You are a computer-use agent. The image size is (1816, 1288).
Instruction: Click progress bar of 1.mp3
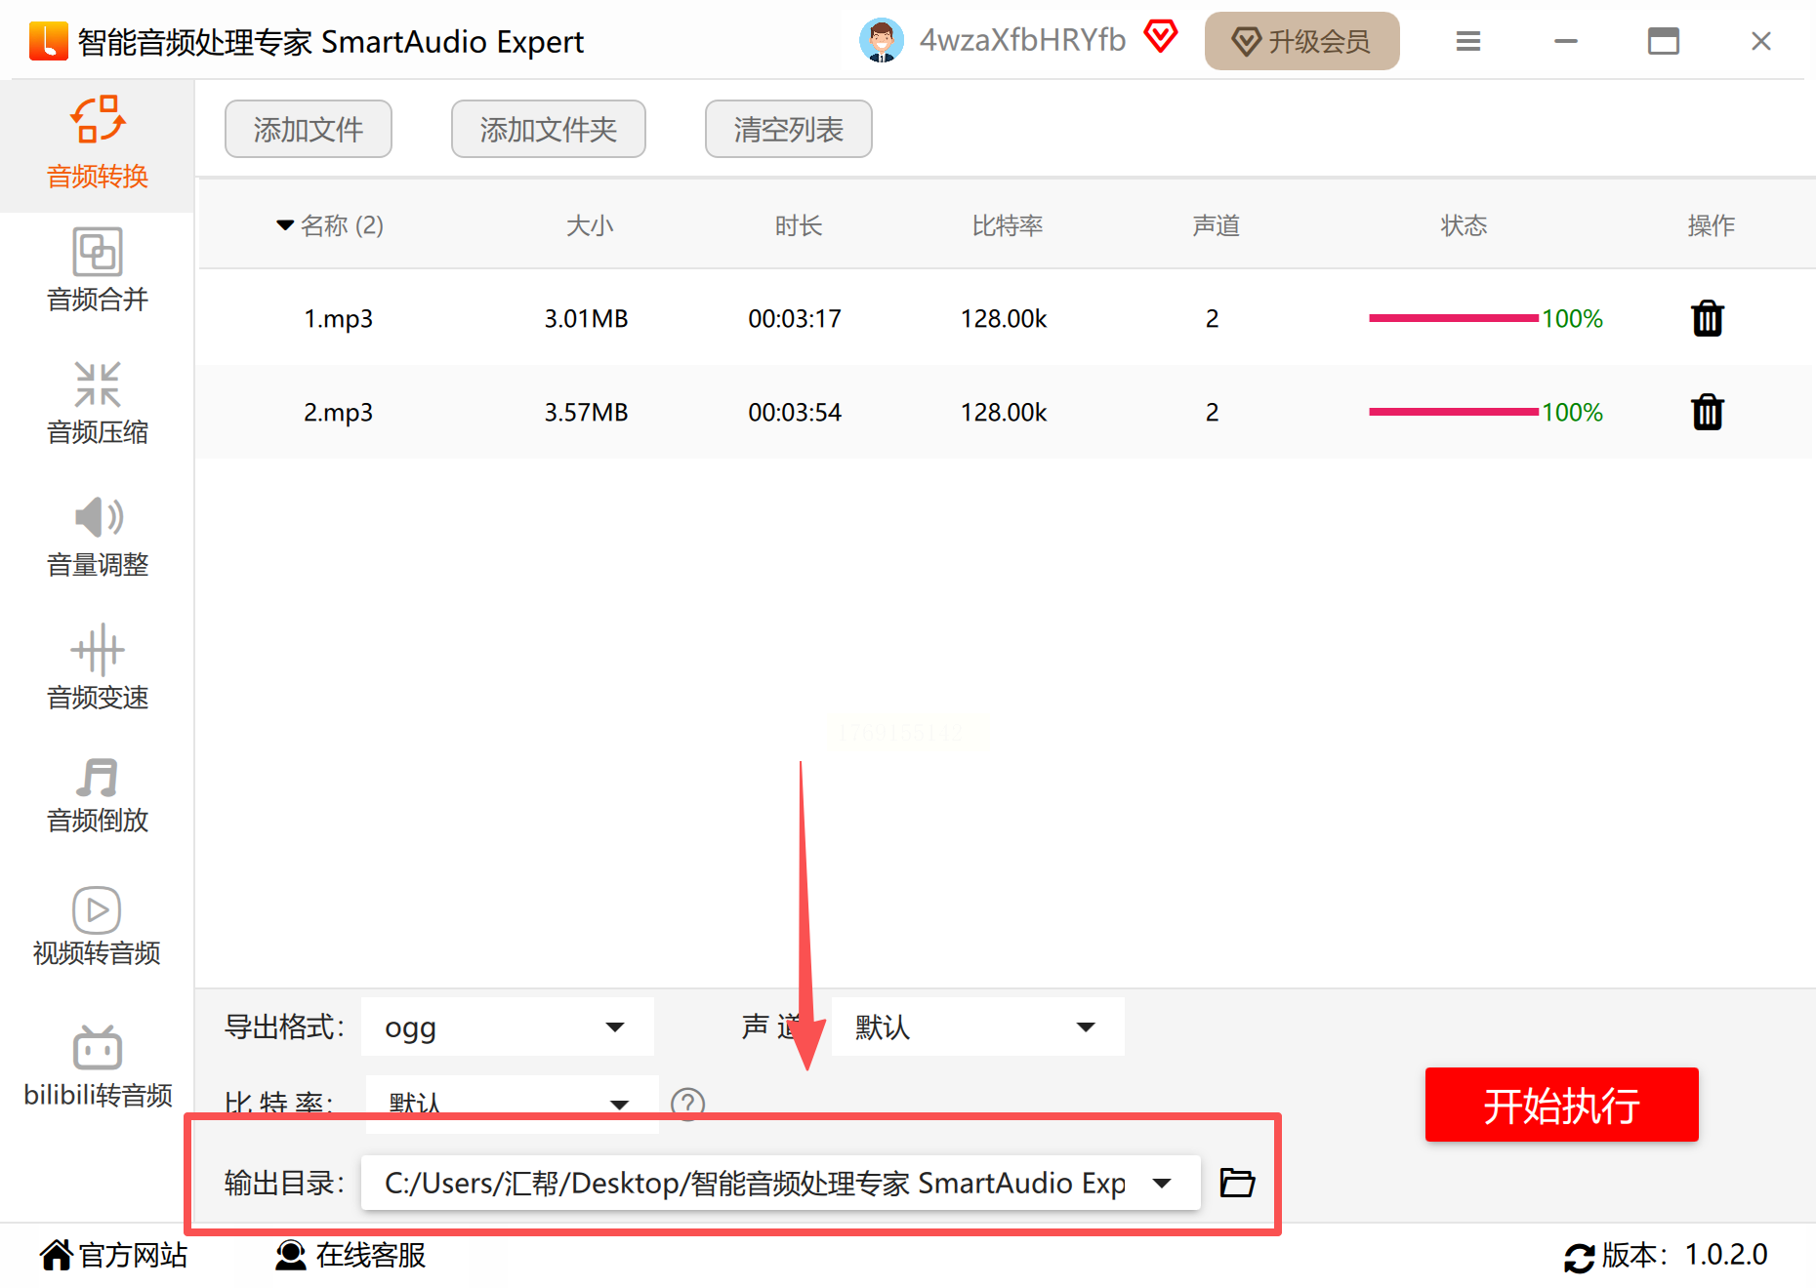[1454, 318]
